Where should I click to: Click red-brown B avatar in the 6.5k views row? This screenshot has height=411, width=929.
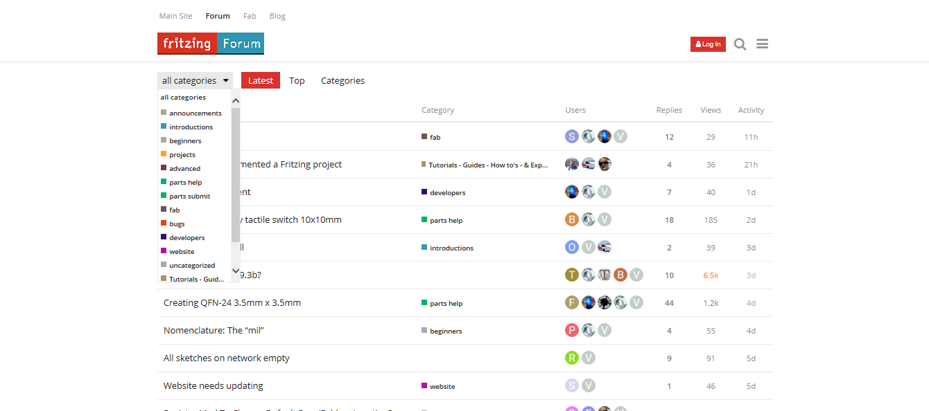pos(620,275)
